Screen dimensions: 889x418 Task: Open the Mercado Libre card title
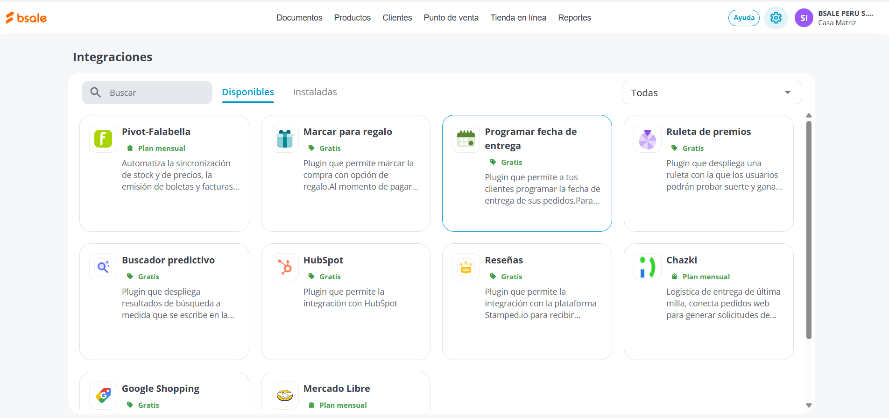337,389
